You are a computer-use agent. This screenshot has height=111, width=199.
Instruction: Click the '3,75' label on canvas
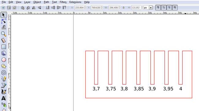tap(111, 89)
